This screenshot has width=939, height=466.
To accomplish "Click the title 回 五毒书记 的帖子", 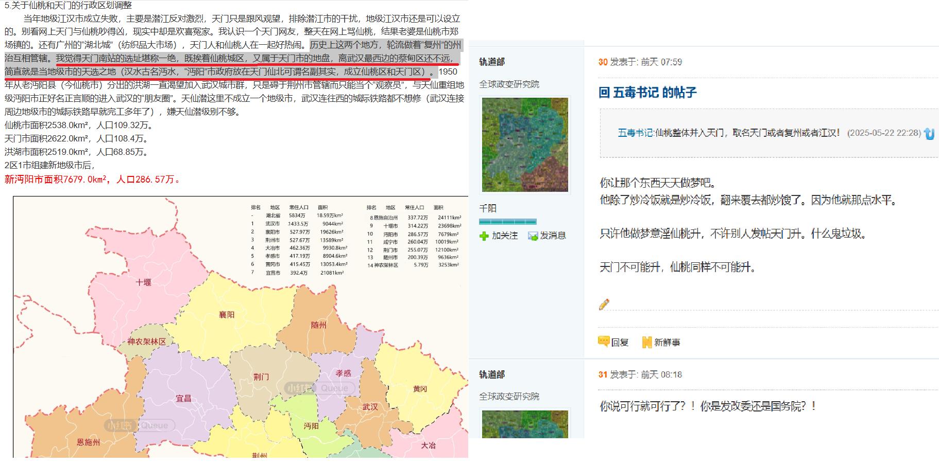I will click(647, 93).
